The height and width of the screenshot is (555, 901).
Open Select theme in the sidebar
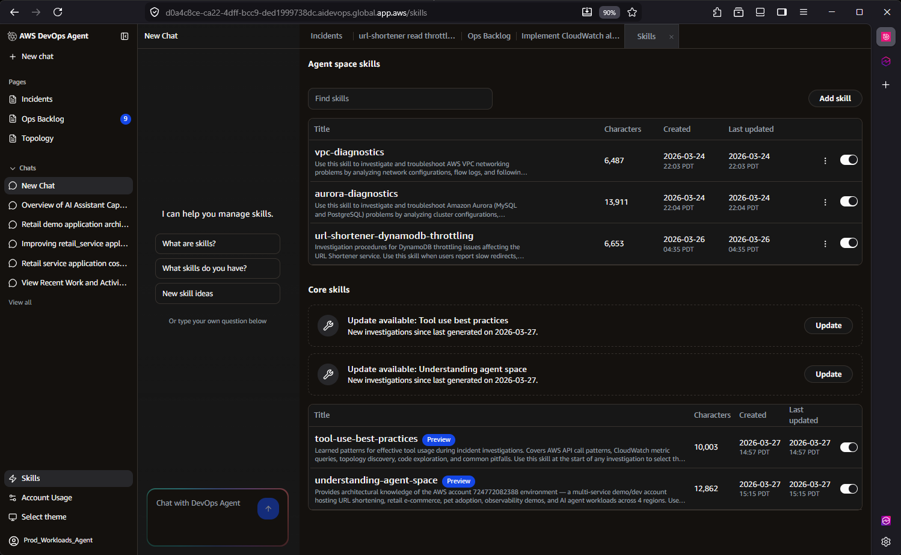[x=43, y=516]
